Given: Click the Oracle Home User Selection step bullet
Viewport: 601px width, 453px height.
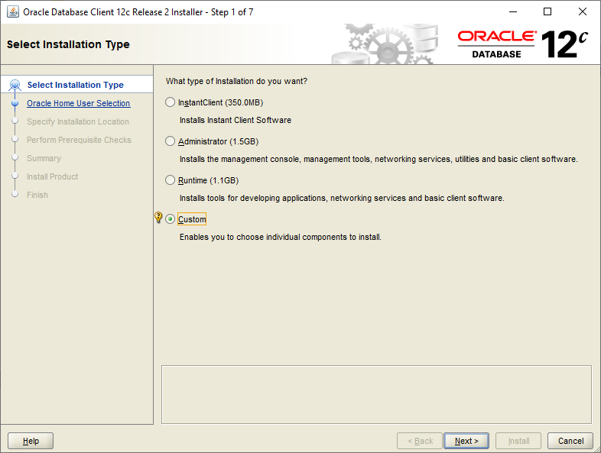Looking at the screenshot, I should (15, 103).
